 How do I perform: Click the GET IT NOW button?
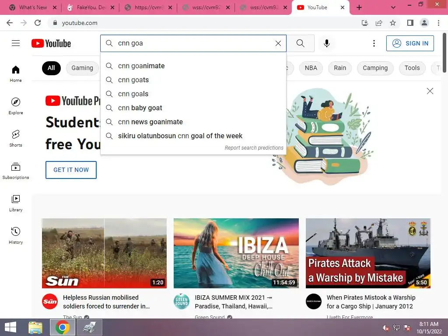coord(71,170)
